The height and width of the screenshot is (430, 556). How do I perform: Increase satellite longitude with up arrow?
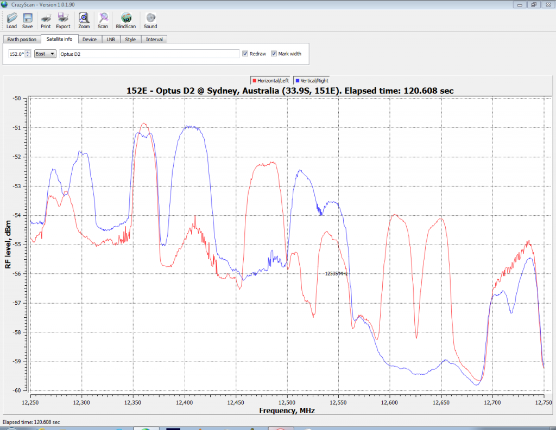[28, 52]
